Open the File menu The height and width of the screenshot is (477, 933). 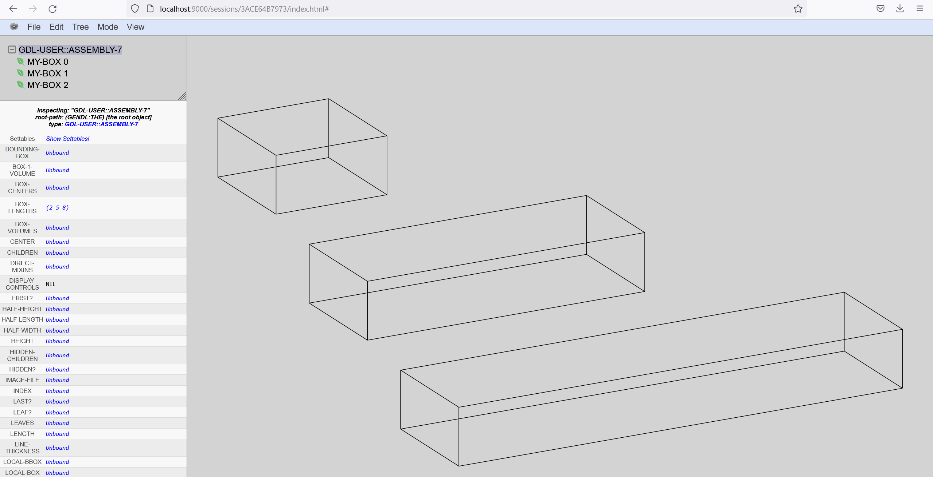tap(34, 27)
